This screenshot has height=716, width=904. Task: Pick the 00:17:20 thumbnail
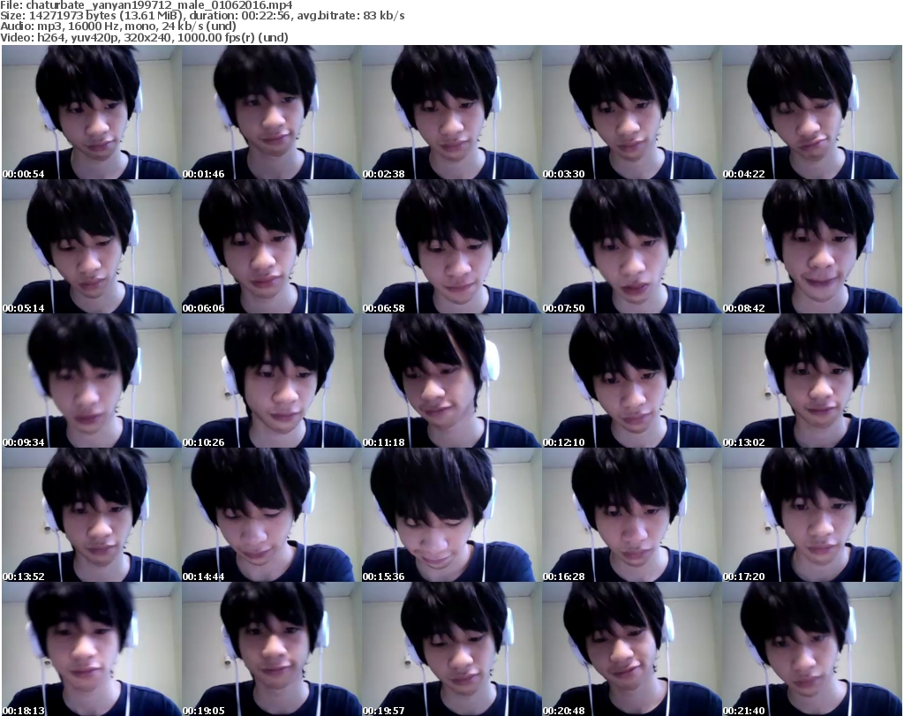tap(811, 515)
